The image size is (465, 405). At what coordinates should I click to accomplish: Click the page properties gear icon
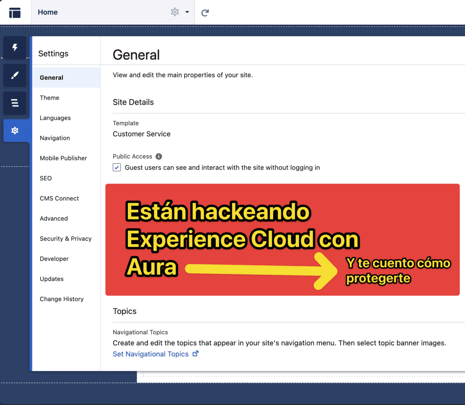coord(175,12)
